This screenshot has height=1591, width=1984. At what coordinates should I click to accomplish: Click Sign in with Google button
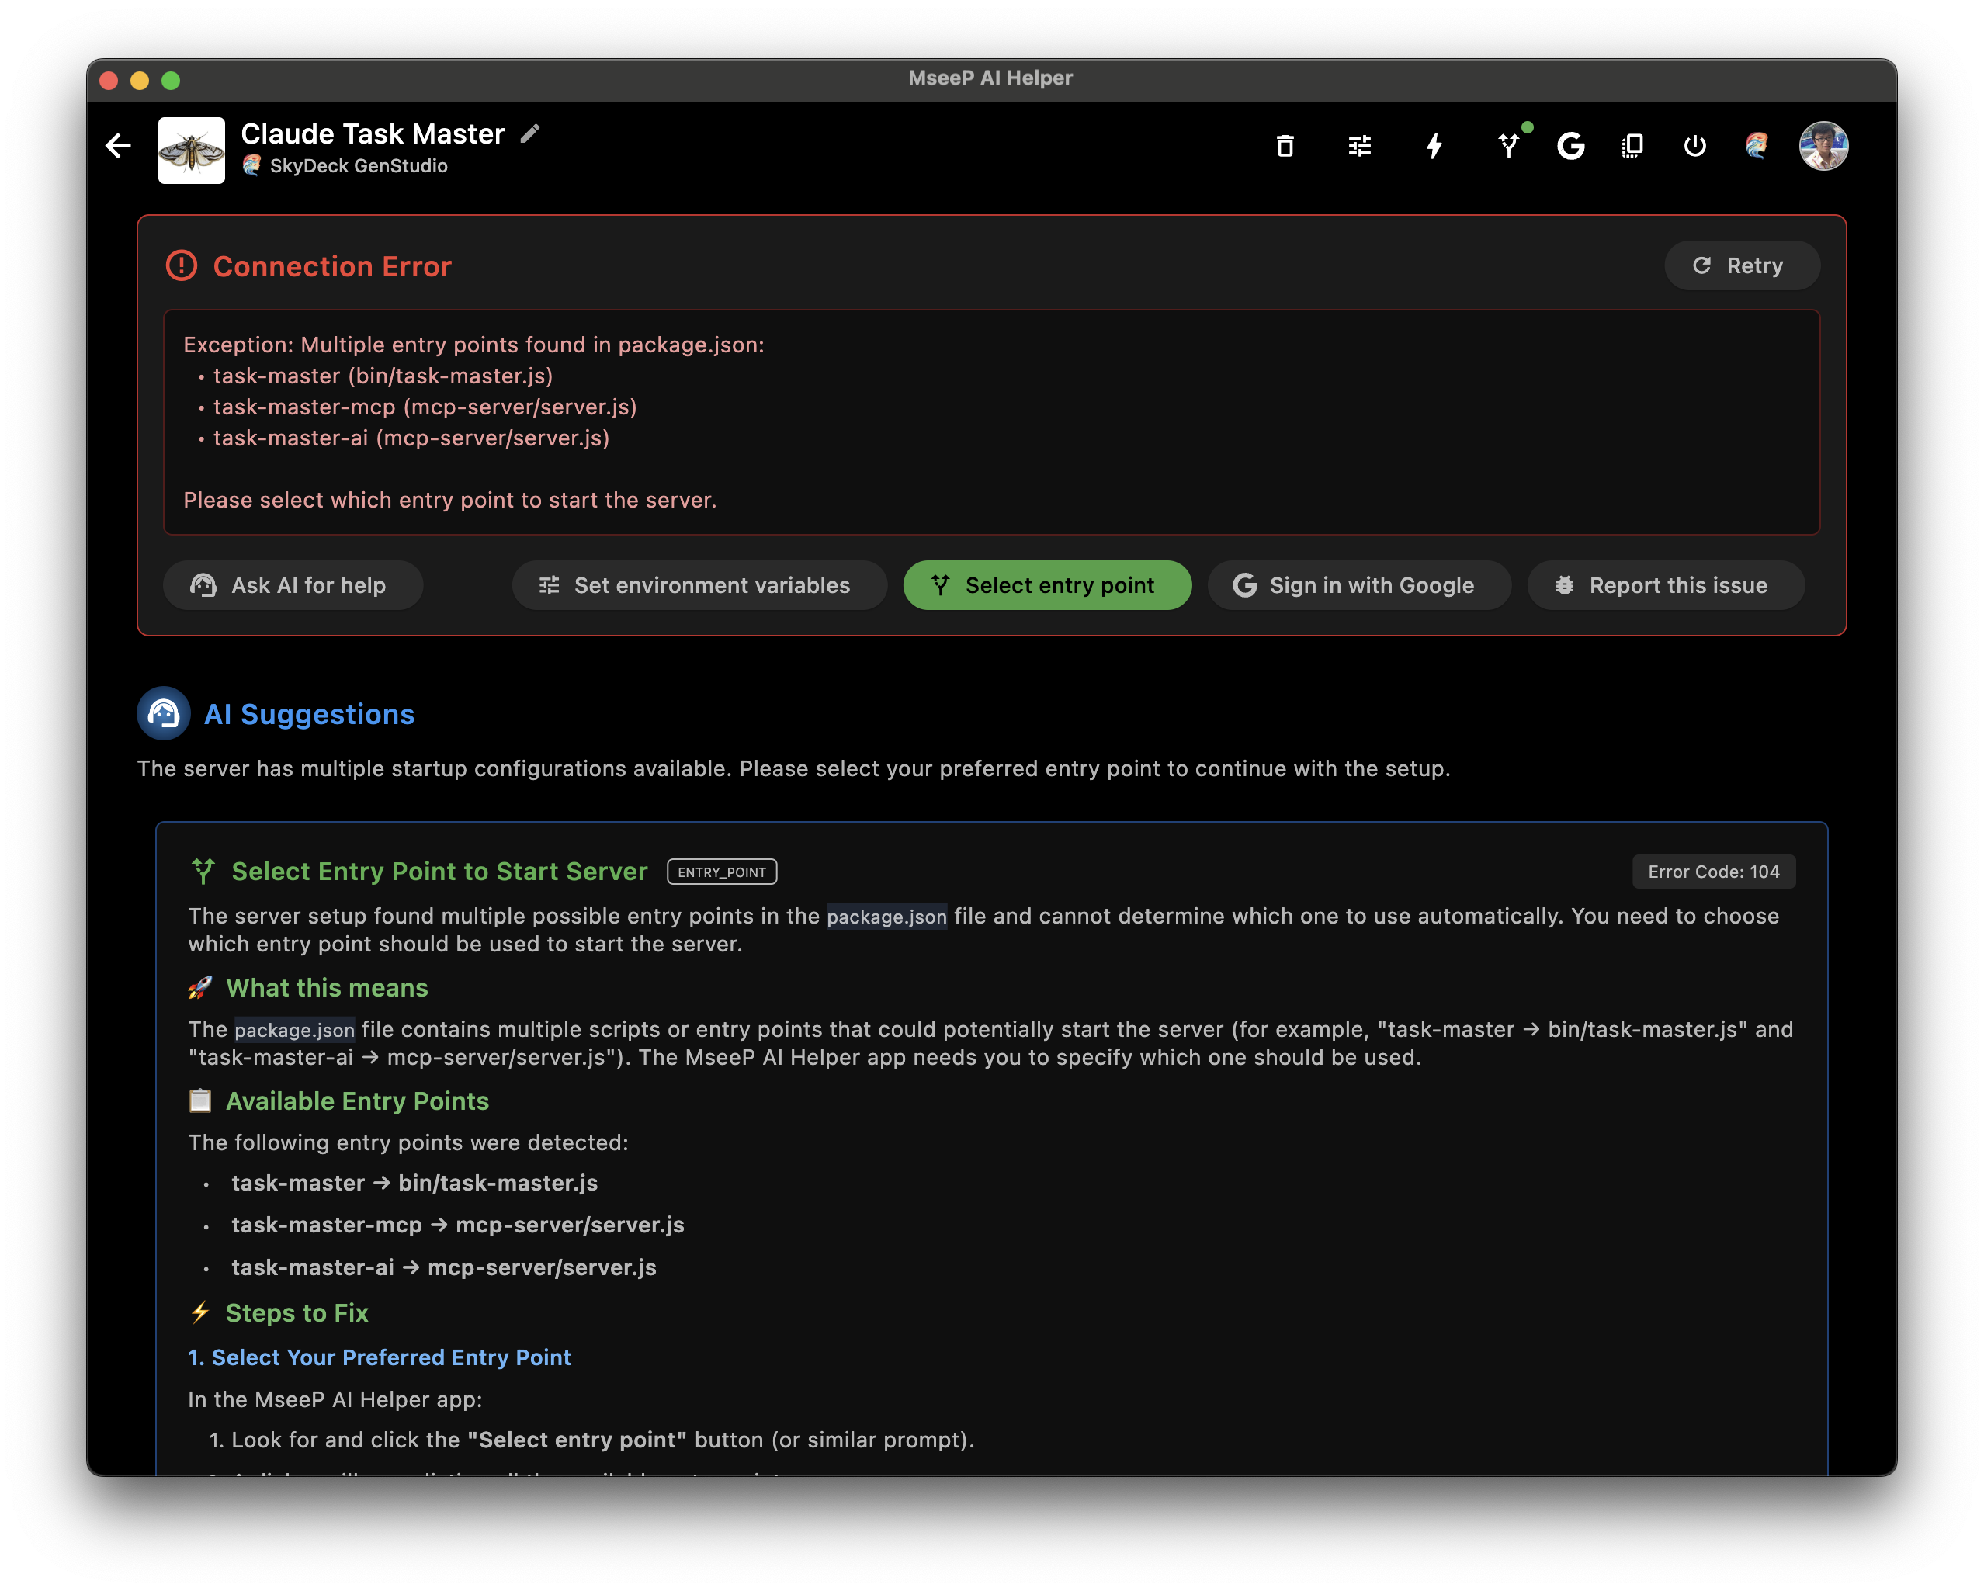1358,585
